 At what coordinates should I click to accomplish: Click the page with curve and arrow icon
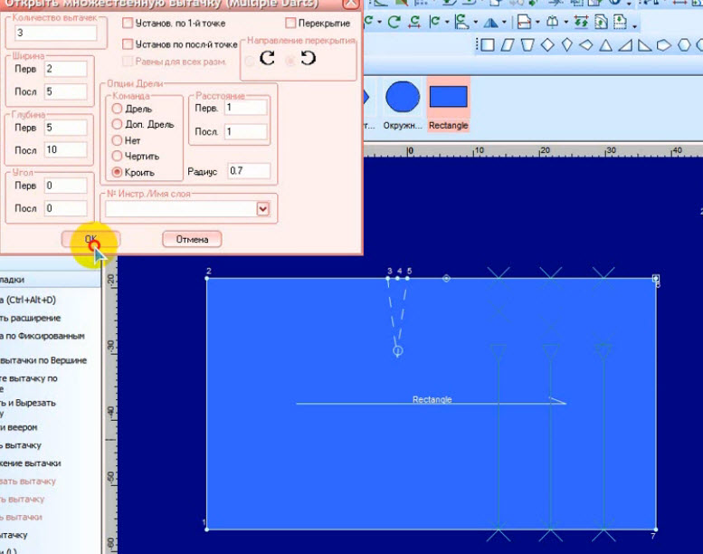601,22
